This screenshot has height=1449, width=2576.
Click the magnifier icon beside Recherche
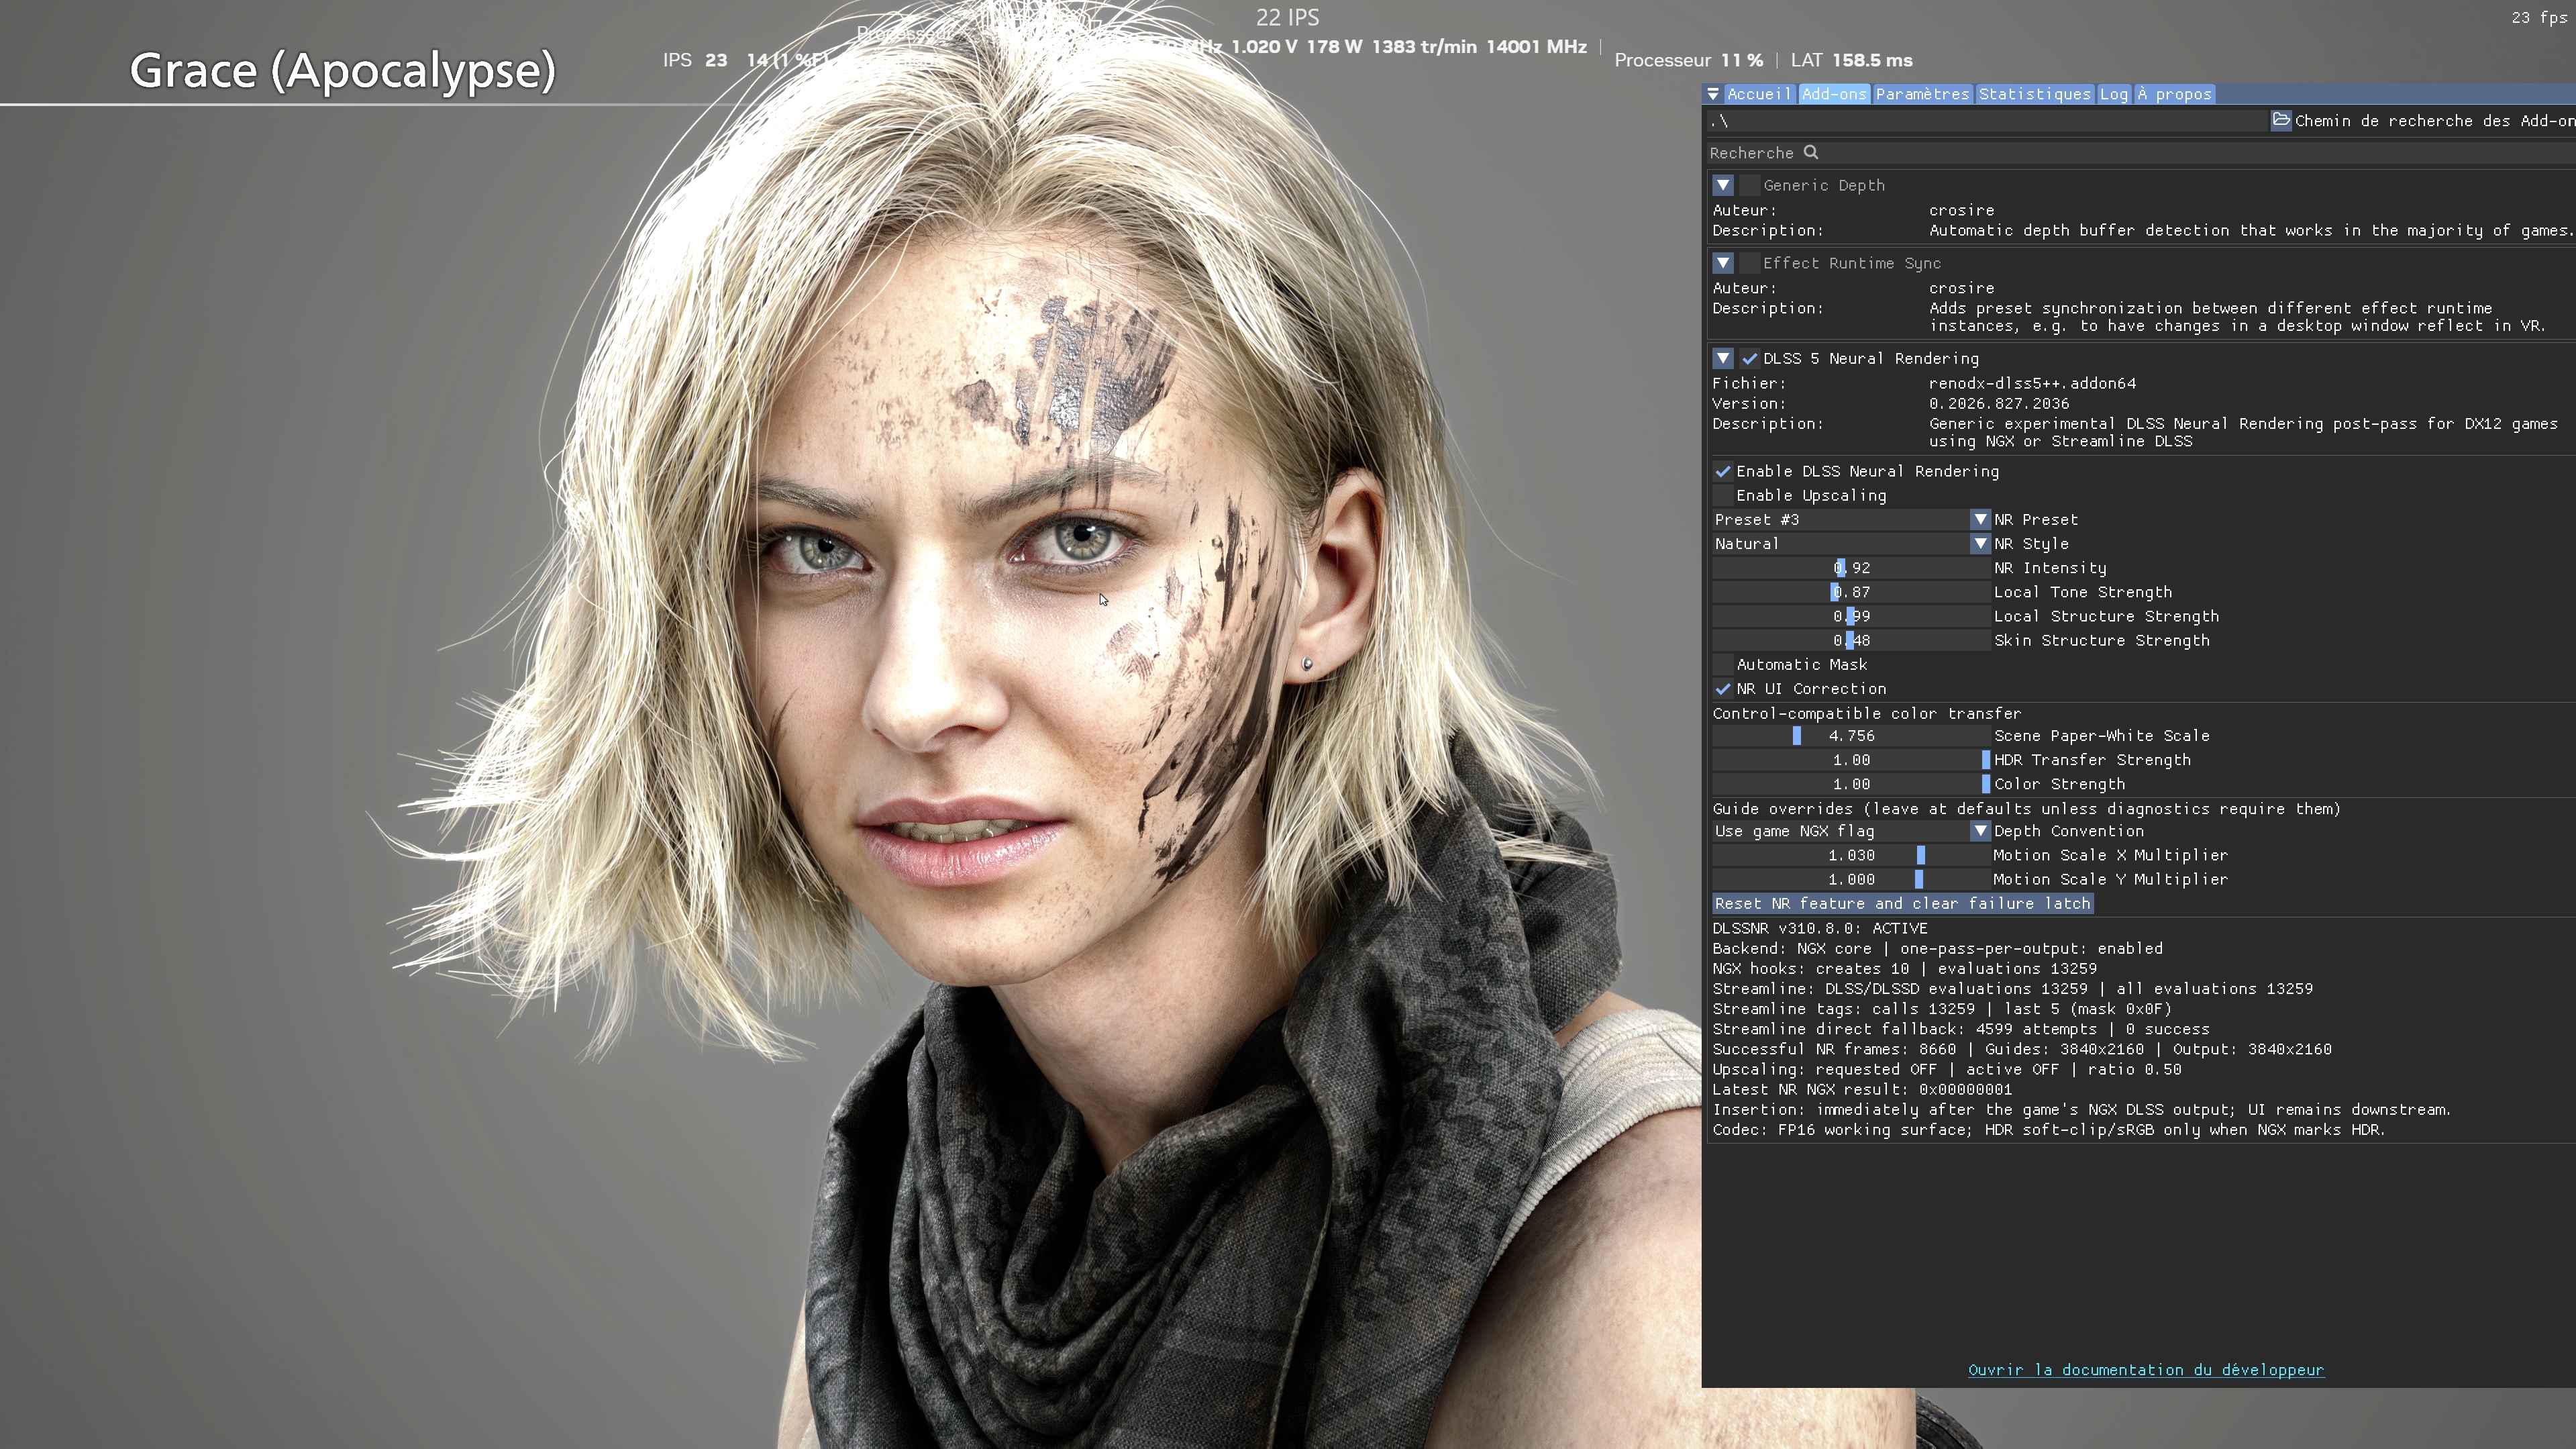[x=1811, y=152]
